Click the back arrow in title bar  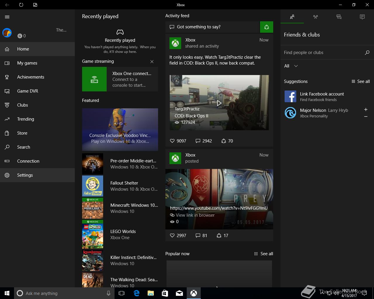click(x=7, y=5)
